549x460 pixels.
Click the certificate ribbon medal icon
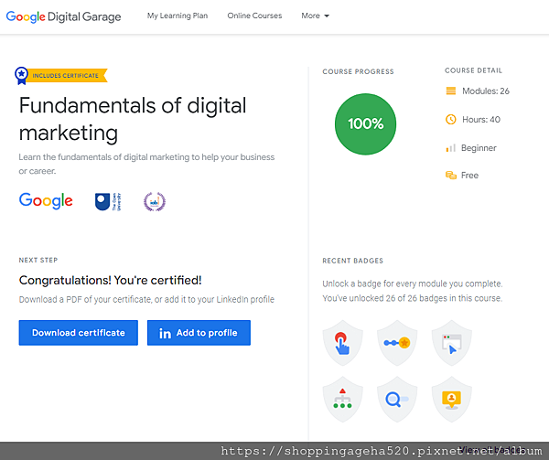pos(21,76)
